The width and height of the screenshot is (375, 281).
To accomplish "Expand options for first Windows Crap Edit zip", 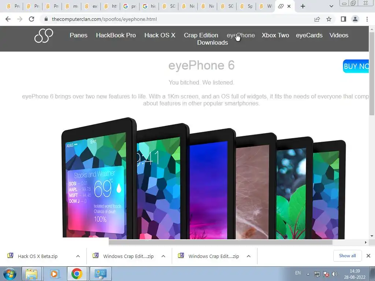I will [x=163, y=256].
